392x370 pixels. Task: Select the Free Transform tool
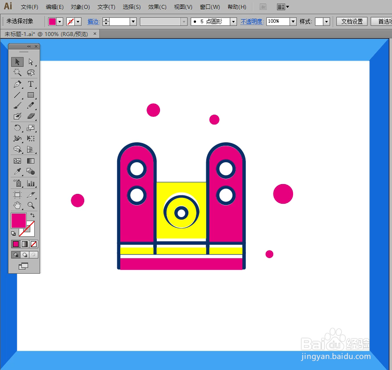[x=31, y=138]
